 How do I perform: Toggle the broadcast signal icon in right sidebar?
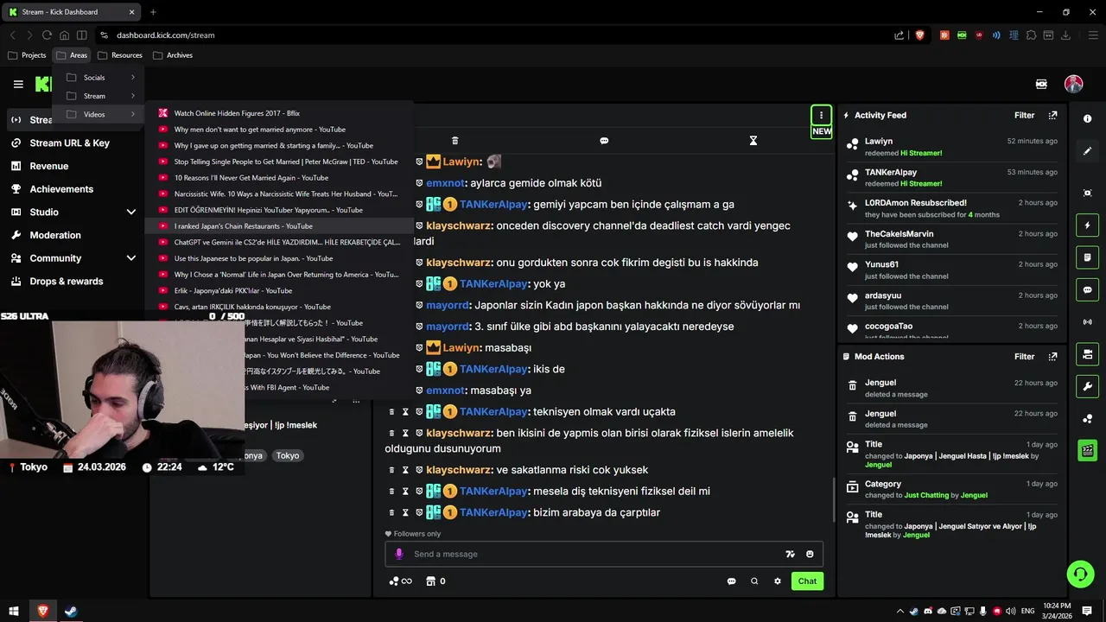coord(1088,322)
